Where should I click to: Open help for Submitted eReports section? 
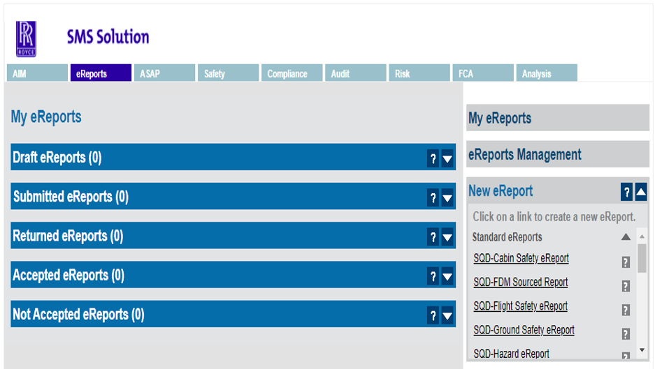[x=433, y=198]
